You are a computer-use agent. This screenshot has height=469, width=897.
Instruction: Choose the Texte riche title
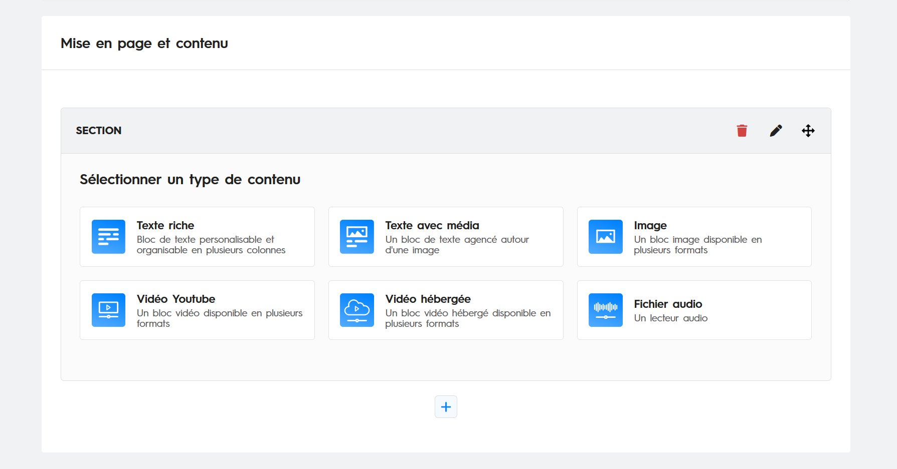165,225
